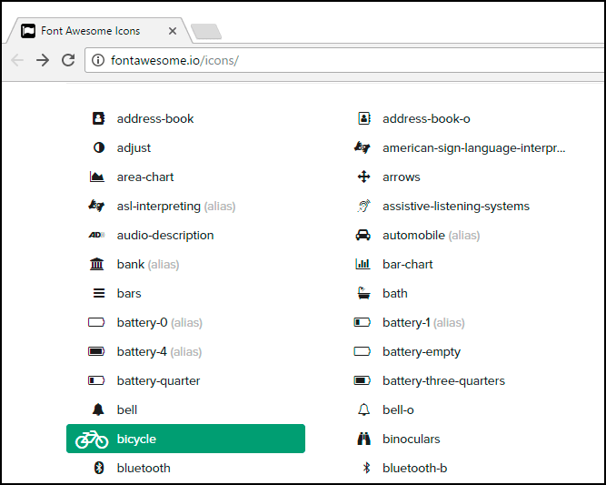Open the address-book-o link
The width and height of the screenshot is (606, 485).
pos(426,118)
